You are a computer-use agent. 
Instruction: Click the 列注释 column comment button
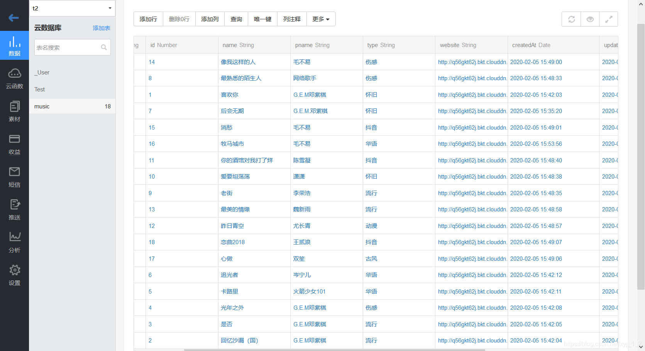click(292, 19)
